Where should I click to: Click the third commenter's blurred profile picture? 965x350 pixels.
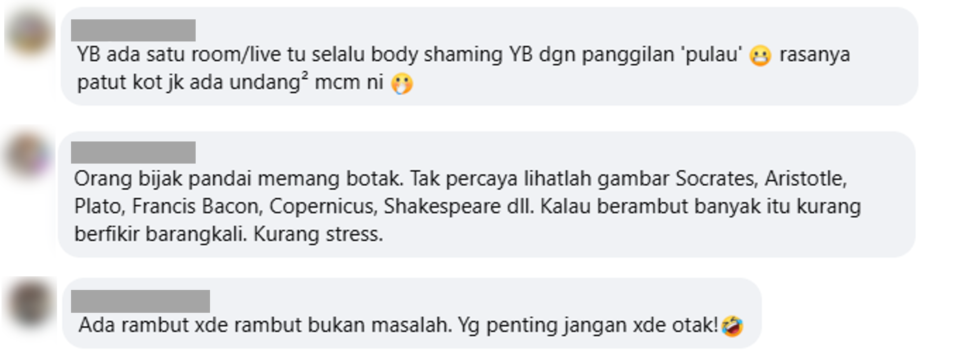click(x=30, y=303)
